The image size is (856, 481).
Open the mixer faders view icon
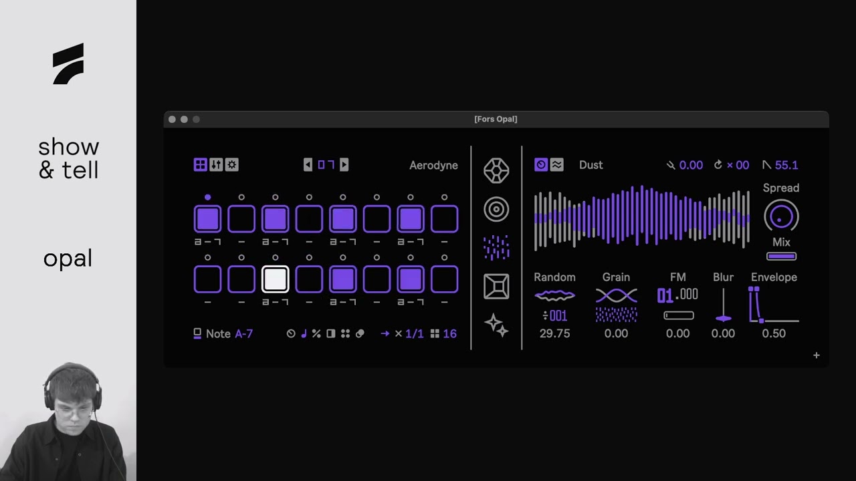point(216,165)
